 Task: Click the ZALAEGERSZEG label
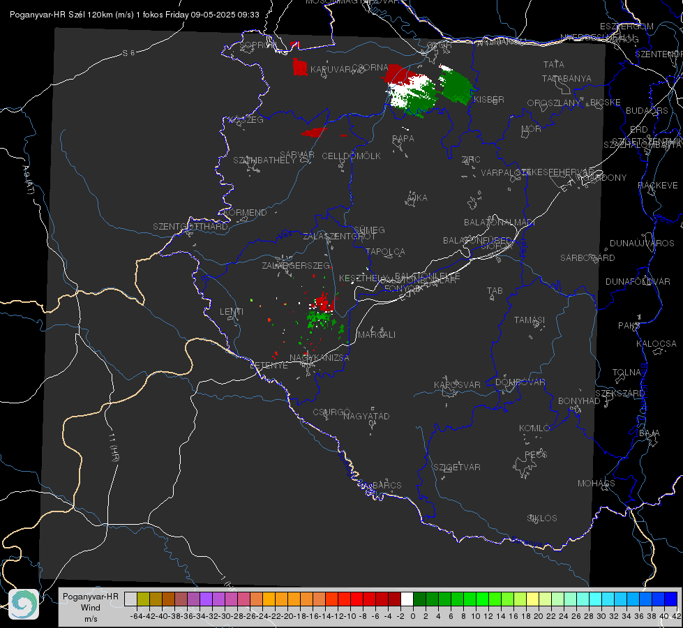click(296, 265)
